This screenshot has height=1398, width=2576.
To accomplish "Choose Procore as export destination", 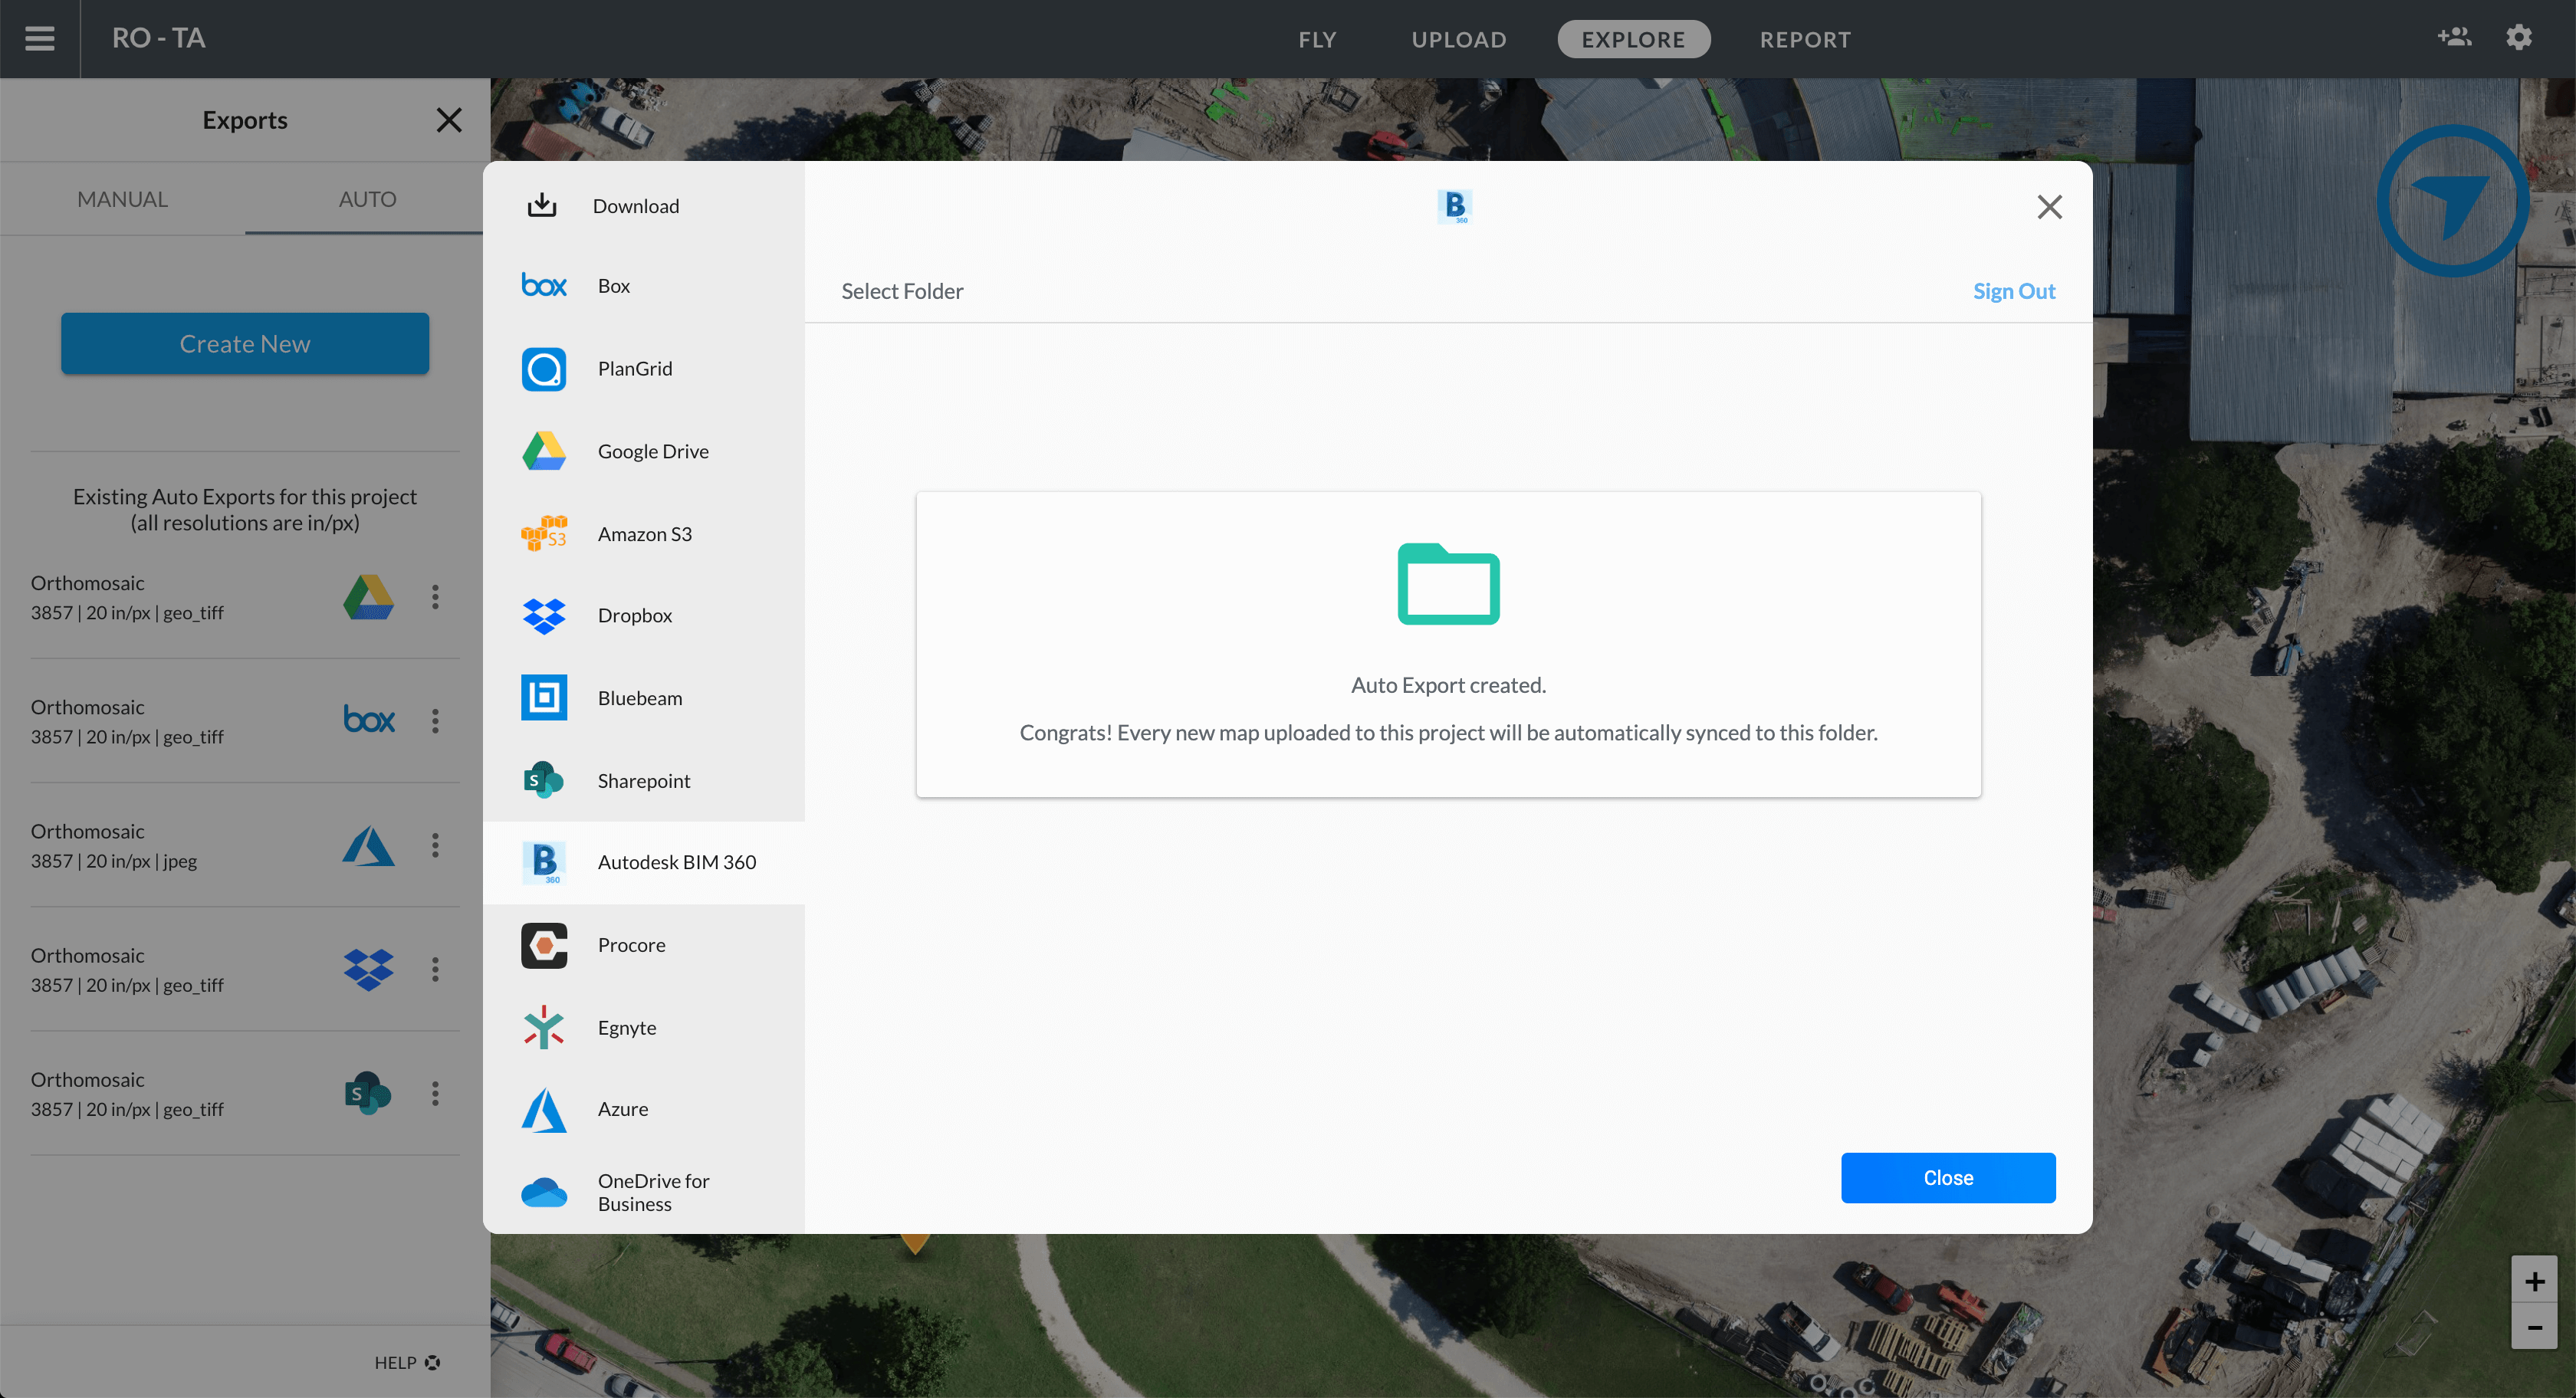I will click(644, 945).
